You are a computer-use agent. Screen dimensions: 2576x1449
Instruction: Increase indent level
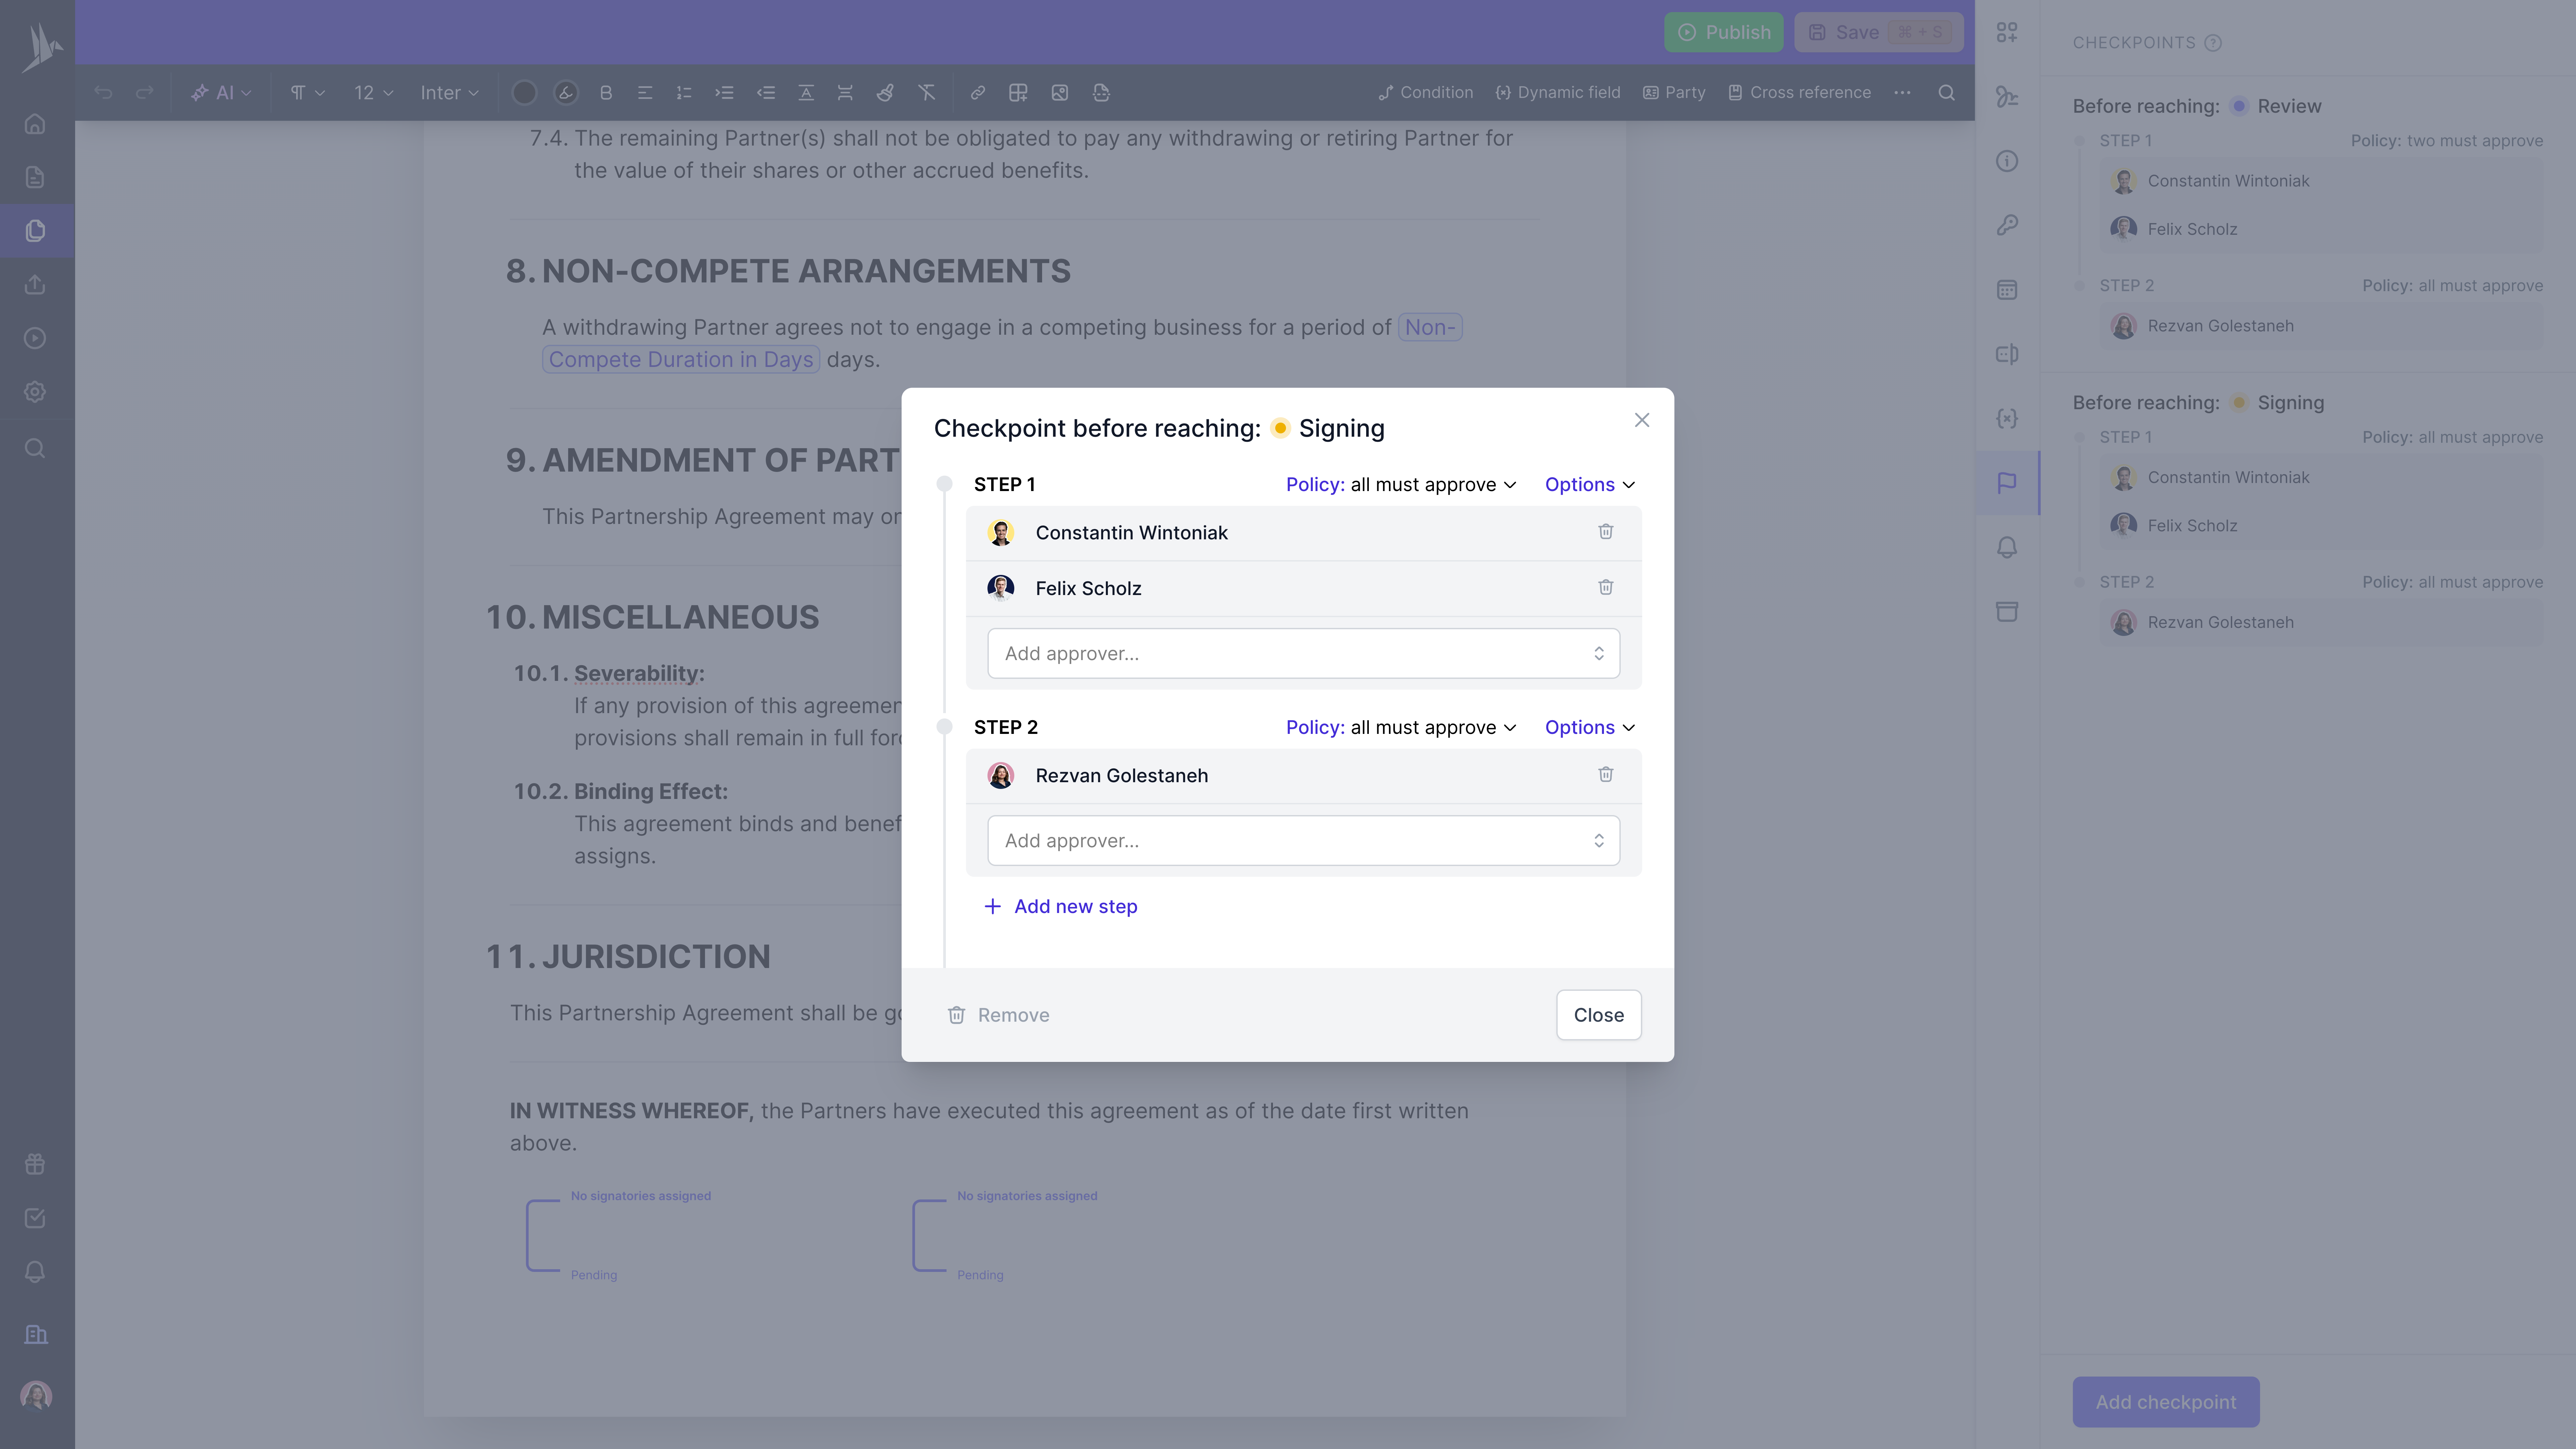(724, 93)
